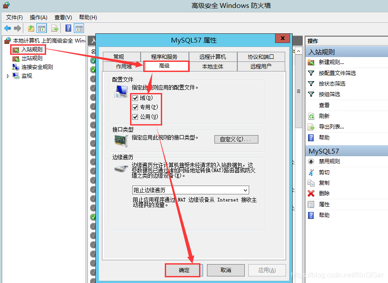Click the Customize 自定义(C)... button

point(236,139)
